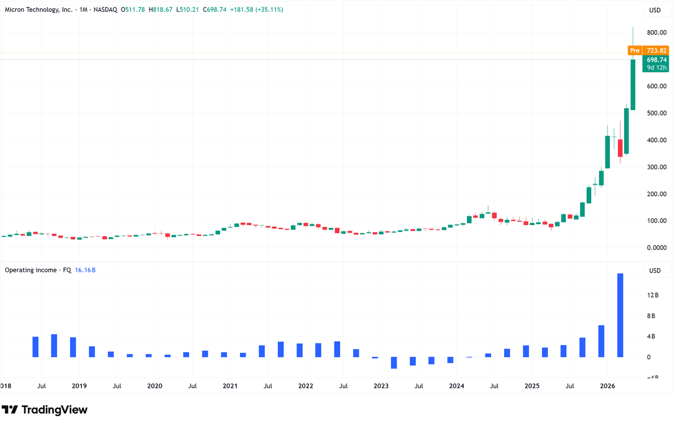Image resolution: width=679 pixels, height=426 pixels.
Task: Click the 800.00 price axis label
Action: click(x=657, y=33)
